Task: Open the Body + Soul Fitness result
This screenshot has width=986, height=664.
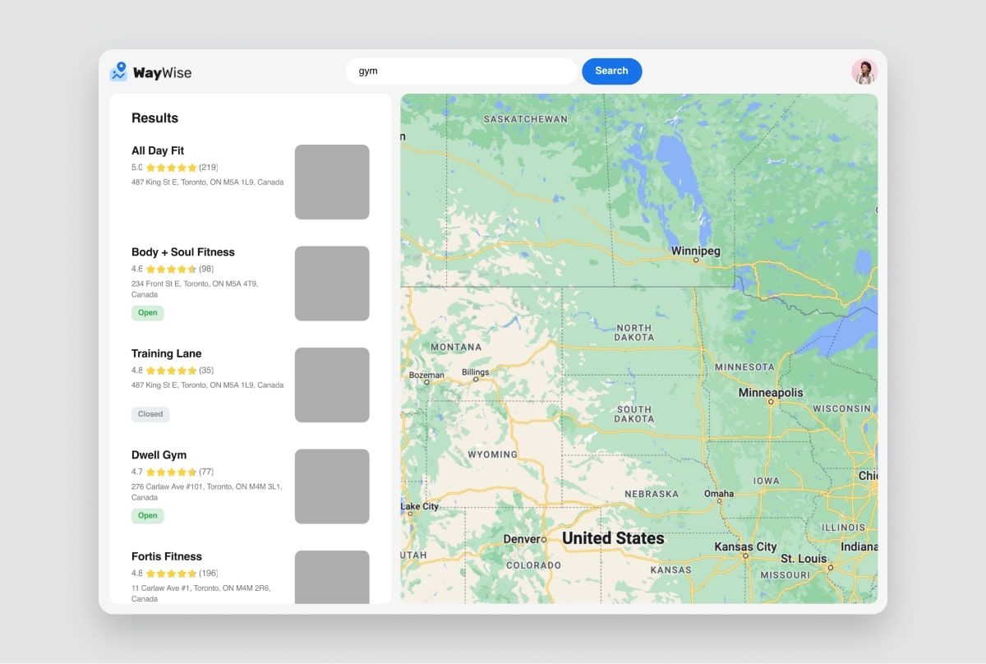Action: tap(183, 252)
